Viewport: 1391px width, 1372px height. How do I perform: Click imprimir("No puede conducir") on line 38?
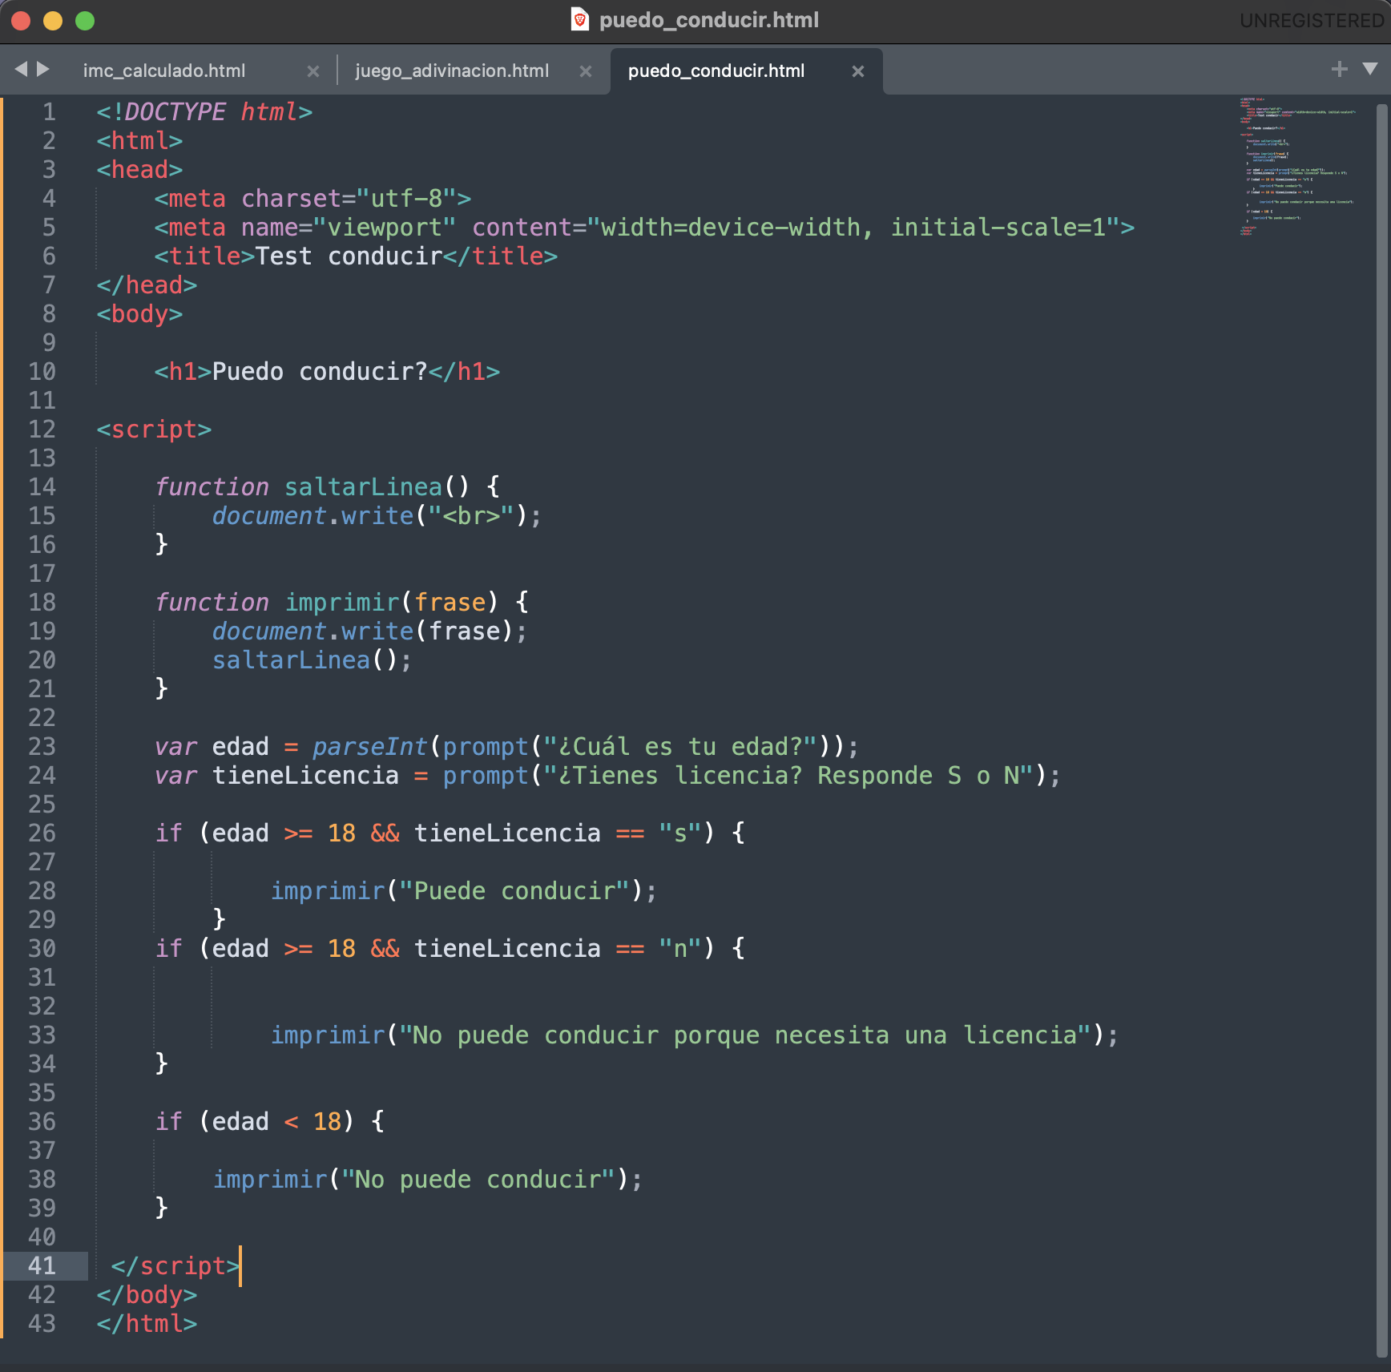[x=428, y=1180]
